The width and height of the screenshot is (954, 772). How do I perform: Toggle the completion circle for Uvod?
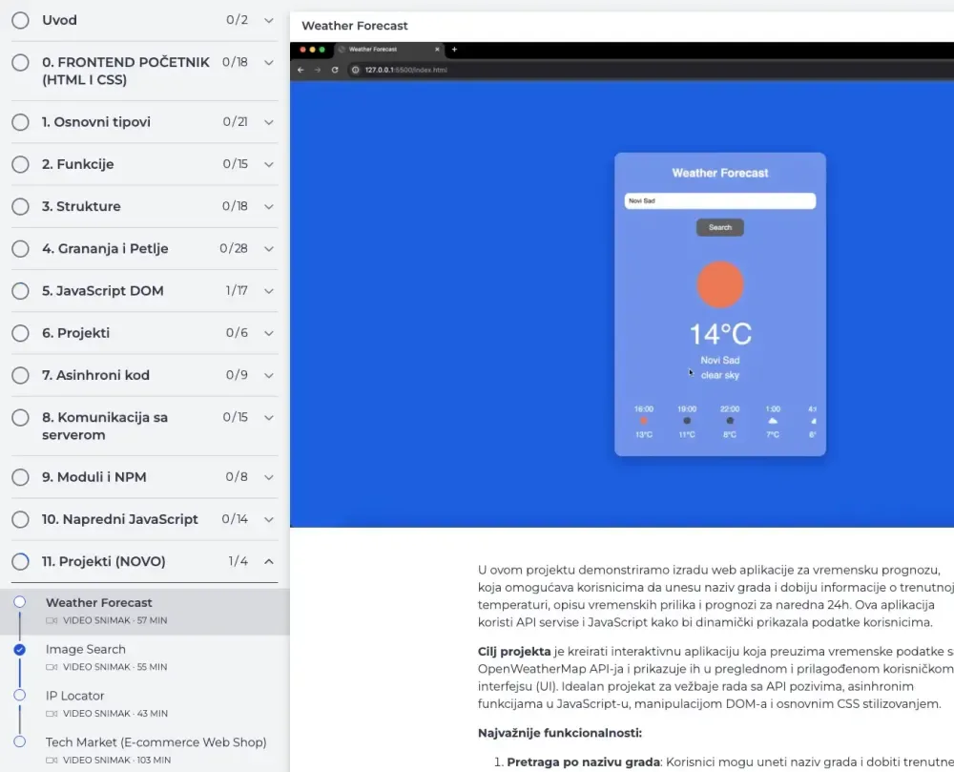coord(20,20)
